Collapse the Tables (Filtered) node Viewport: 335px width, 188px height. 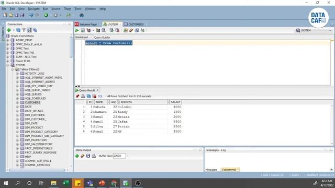point(13,69)
